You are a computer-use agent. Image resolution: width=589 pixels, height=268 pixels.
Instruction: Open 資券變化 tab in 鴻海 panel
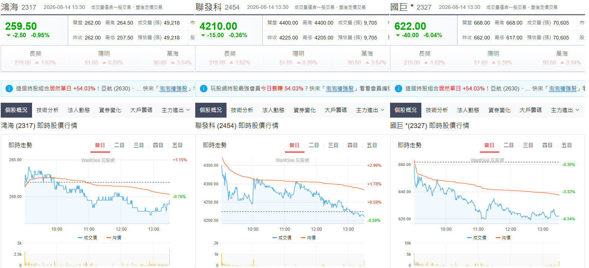tap(110, 110)
